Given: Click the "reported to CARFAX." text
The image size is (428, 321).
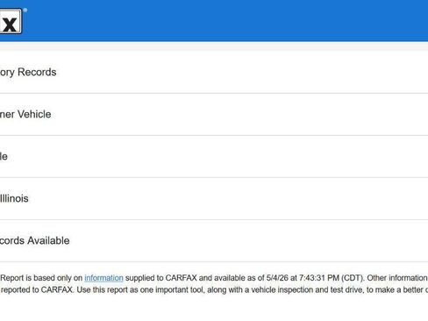Looking at the screenshot, I should pos(37,289).
